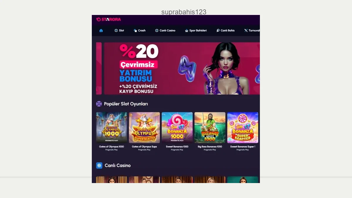Image resolution: width=352 pixels, height=198 pixels.
Task: Click the Starora logo
Action: pos(109,19)
